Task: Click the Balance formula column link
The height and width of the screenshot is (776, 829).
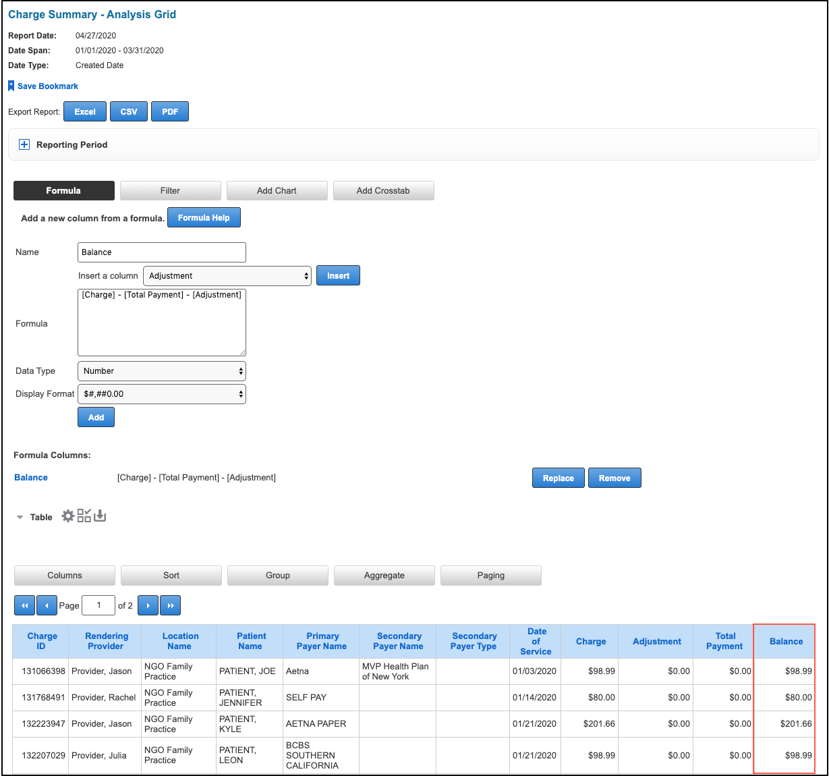Action: pos(31,478)
